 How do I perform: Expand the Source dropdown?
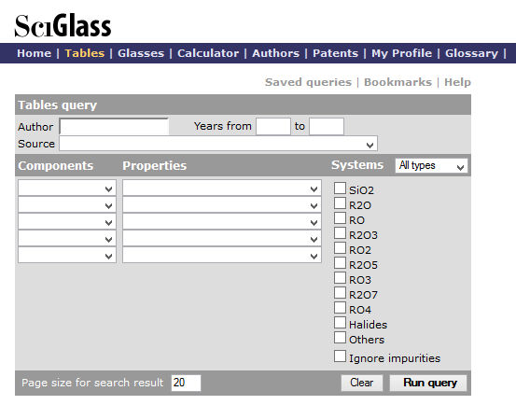(x=218, y=144)
